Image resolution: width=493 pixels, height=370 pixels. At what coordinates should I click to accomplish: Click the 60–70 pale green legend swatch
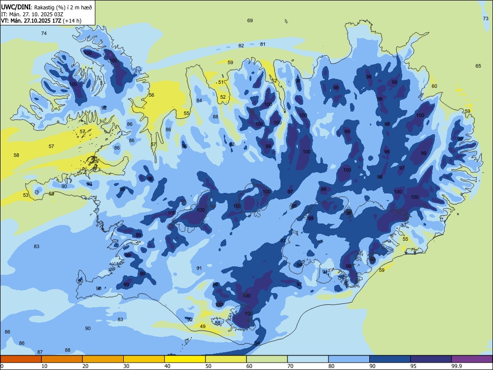click(267, 359)
